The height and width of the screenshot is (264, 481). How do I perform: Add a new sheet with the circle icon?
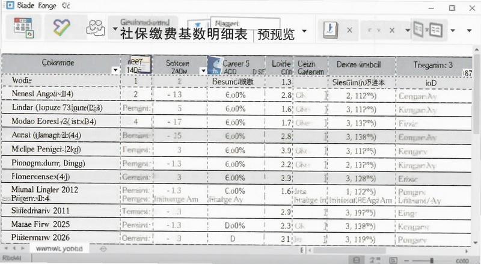tap(103, 249)
